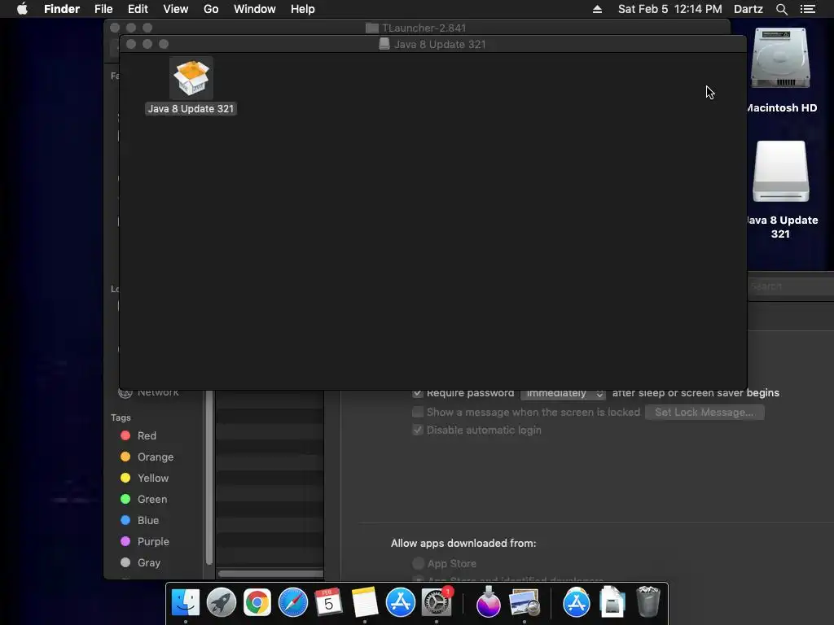Open the Install macOS purple icon in Dock
Viewport: 834px width, 625px height.
point(489,602)
